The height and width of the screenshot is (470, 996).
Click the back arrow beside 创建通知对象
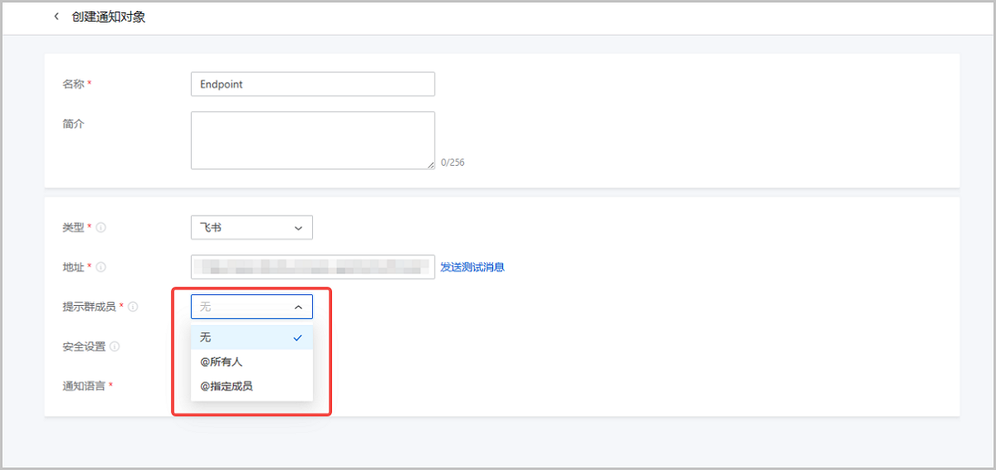click(56, 17)
